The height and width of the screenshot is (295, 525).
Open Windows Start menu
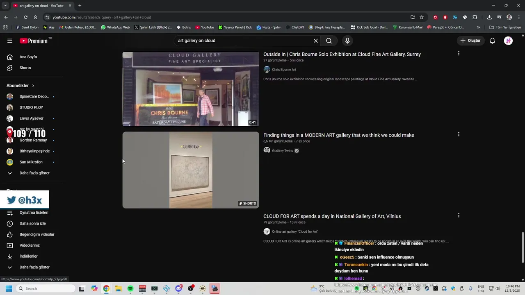click(9, 288)
